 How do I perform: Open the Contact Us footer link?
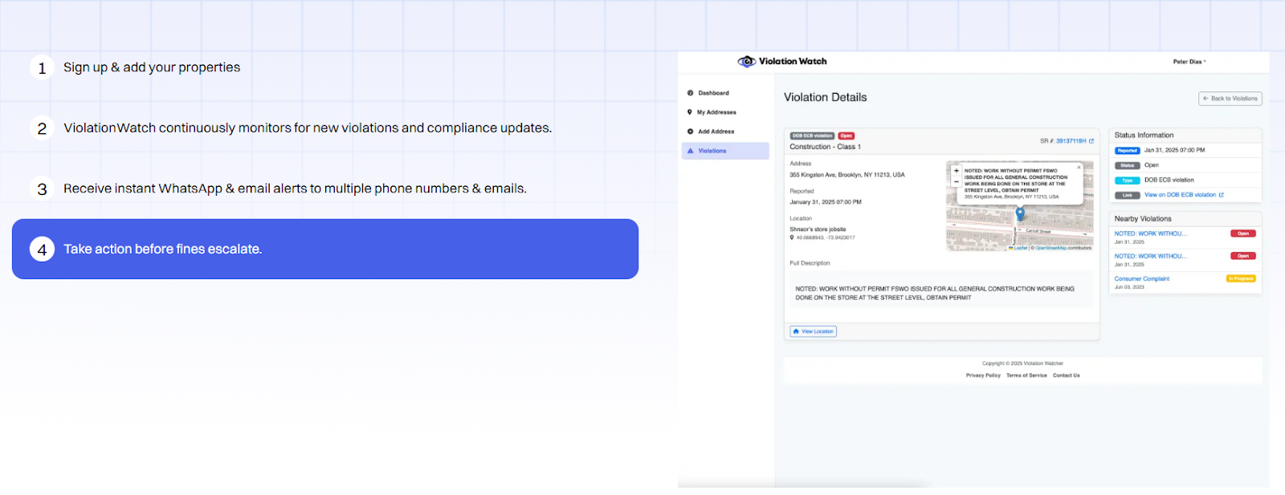pos(1067,375)
